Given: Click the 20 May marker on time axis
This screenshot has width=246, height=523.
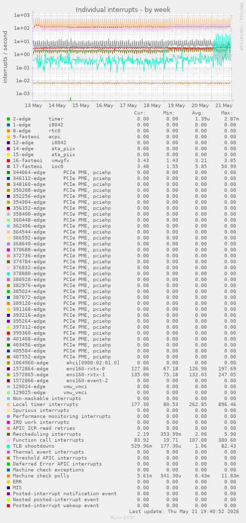Looking at the screenshot, I should pyautogui.click(x=200, y=106).
